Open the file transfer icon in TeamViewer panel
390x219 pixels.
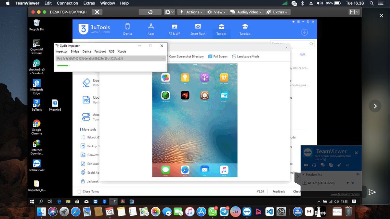(x=331, y=165)
